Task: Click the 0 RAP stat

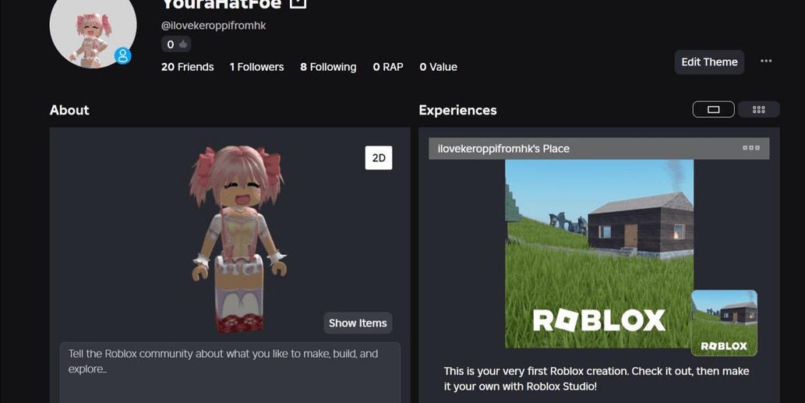Action: 388,67
